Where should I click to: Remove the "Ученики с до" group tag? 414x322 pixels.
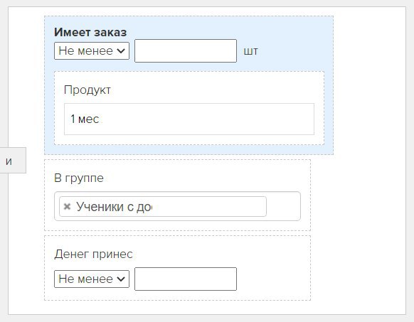click(67, 206)
